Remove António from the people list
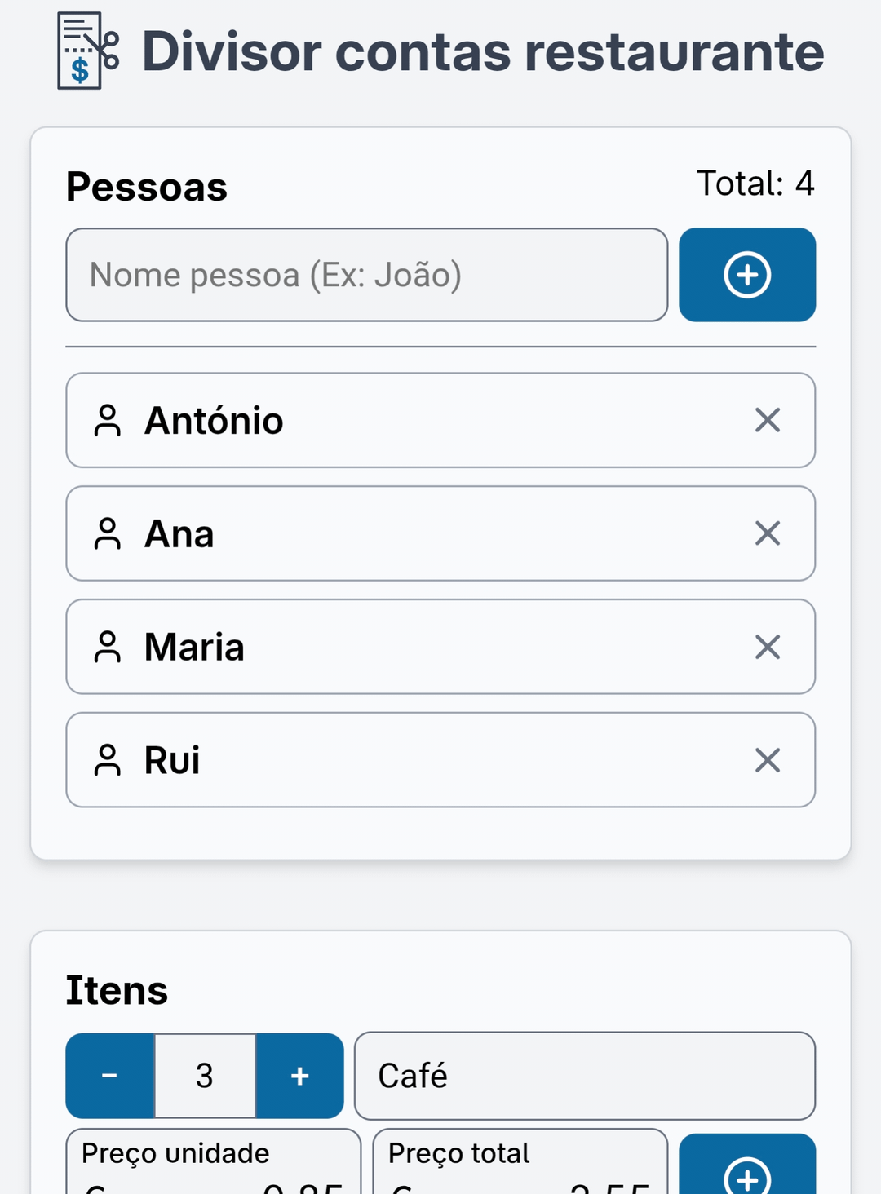The height and width of the screenshot is (1194, 881). point(768,420)
